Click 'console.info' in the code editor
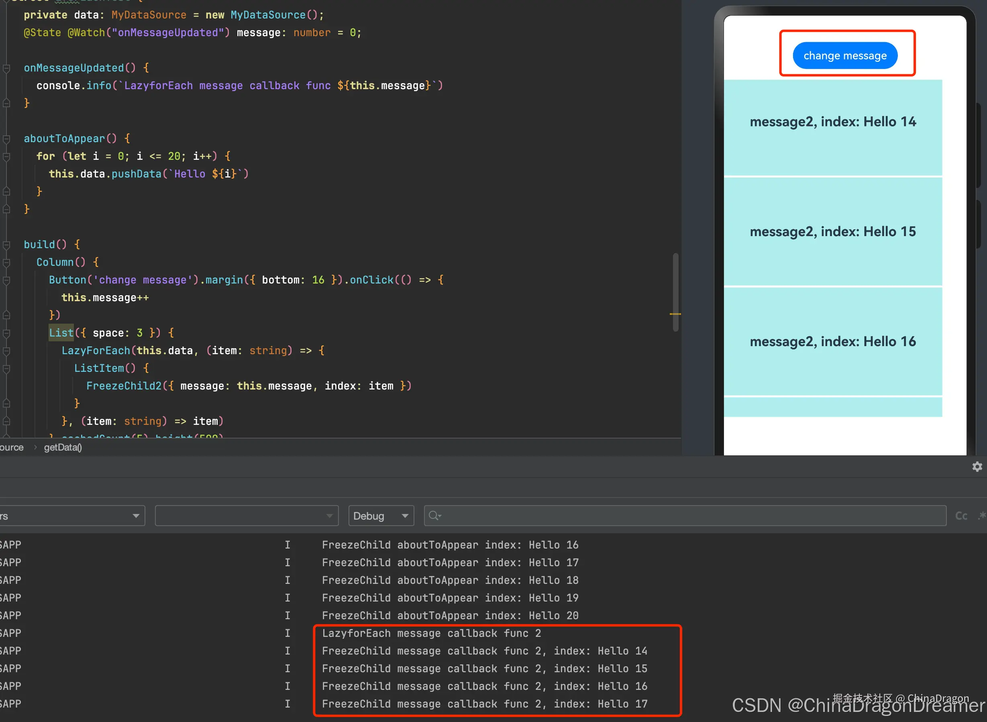987x722 pixels. coord(74,86)
